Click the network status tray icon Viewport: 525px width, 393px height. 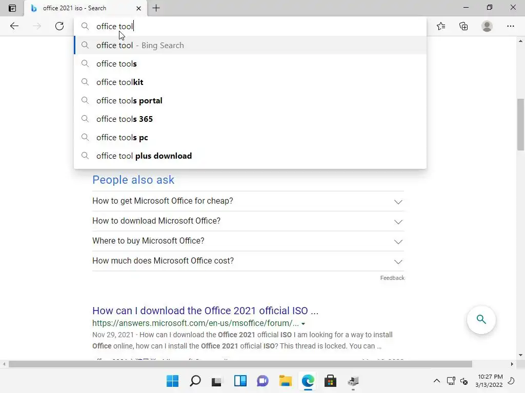(x=451, y=381)
